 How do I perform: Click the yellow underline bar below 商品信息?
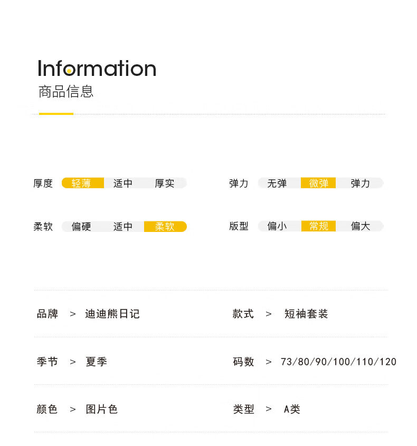(56, 114)
